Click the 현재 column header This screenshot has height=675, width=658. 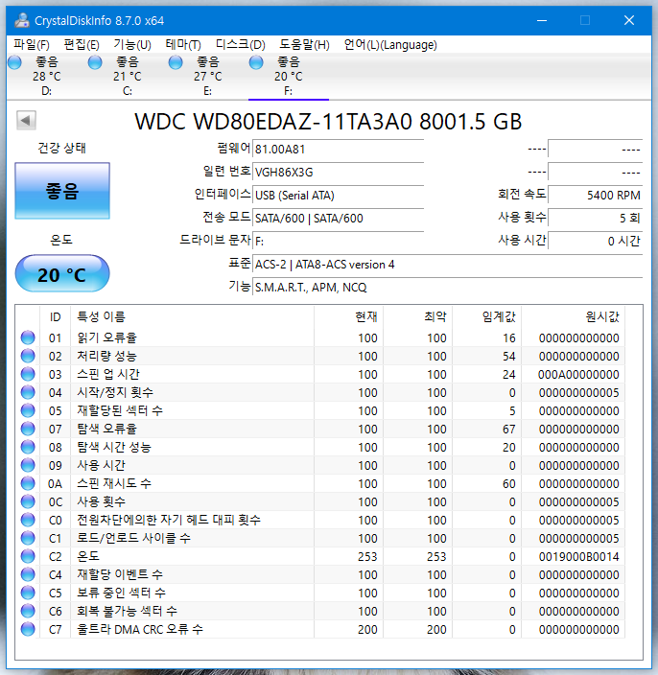[348, 317]
